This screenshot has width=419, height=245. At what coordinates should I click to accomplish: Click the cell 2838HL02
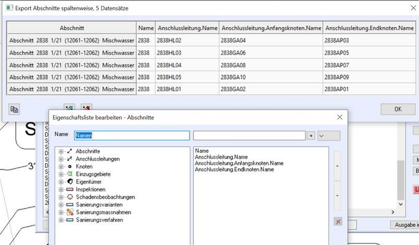[188, 40]
